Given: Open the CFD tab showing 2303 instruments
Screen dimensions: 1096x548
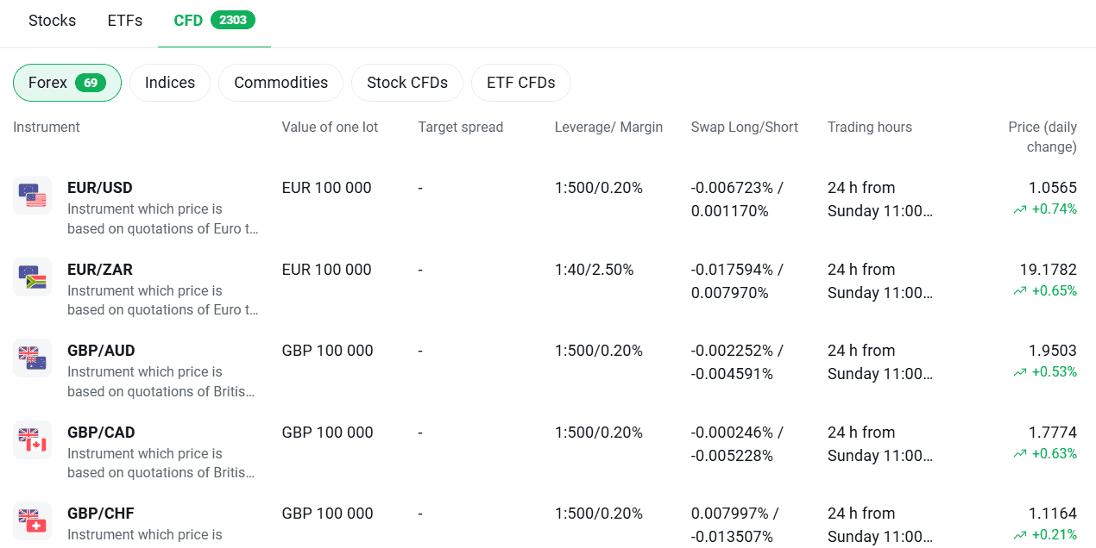Looking at the screenshot, I should click(213, 20).
